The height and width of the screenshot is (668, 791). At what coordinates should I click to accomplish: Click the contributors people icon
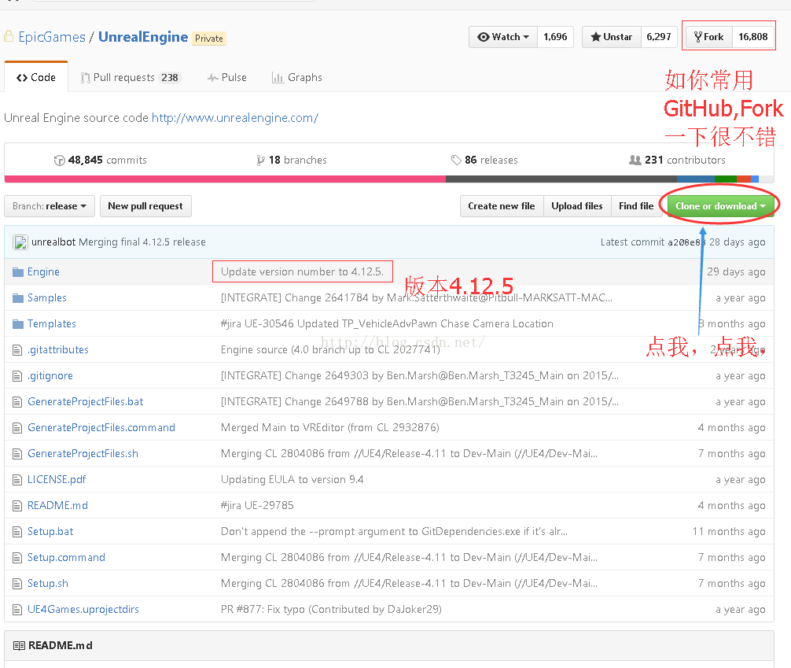tap(635, 160)
